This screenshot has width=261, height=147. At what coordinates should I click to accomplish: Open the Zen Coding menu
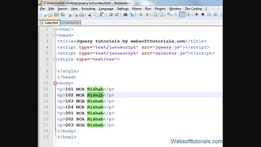tap(193, 9)
